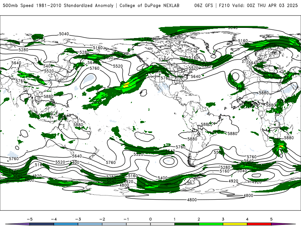The image size is (301, 226).
Task: Click the '-3' colorbar tick label
Action: click(x=78, y=219)
